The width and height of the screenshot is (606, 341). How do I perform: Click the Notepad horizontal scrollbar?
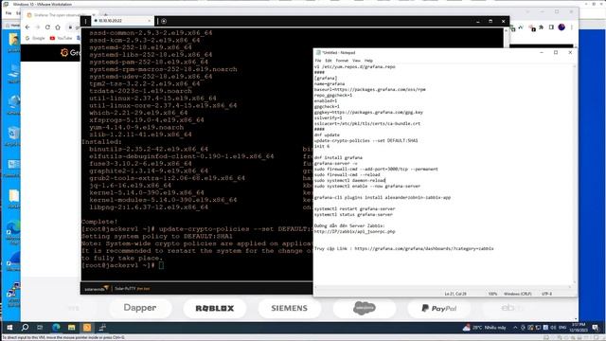point(443,287)
